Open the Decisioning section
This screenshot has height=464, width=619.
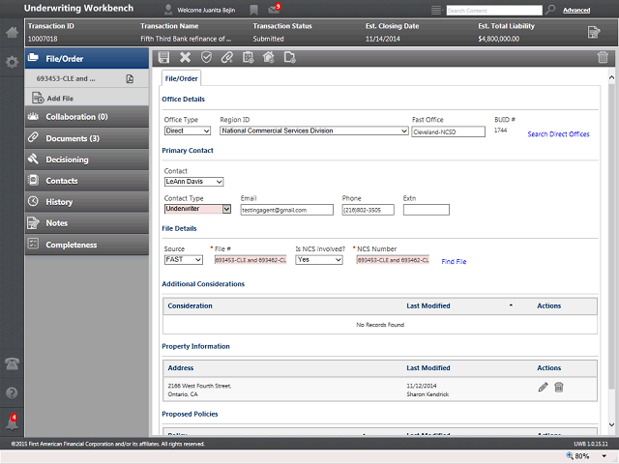coord(87,159)
